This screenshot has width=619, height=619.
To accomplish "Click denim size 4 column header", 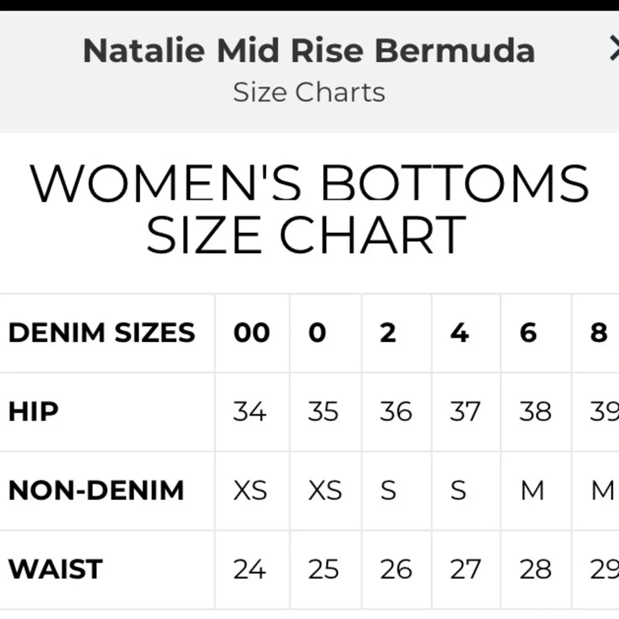I will tap(459, 333).
